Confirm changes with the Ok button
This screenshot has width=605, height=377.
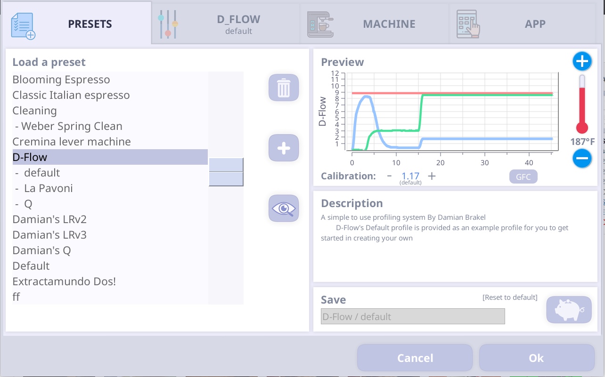pyautogui.click(x=537, y=358)
